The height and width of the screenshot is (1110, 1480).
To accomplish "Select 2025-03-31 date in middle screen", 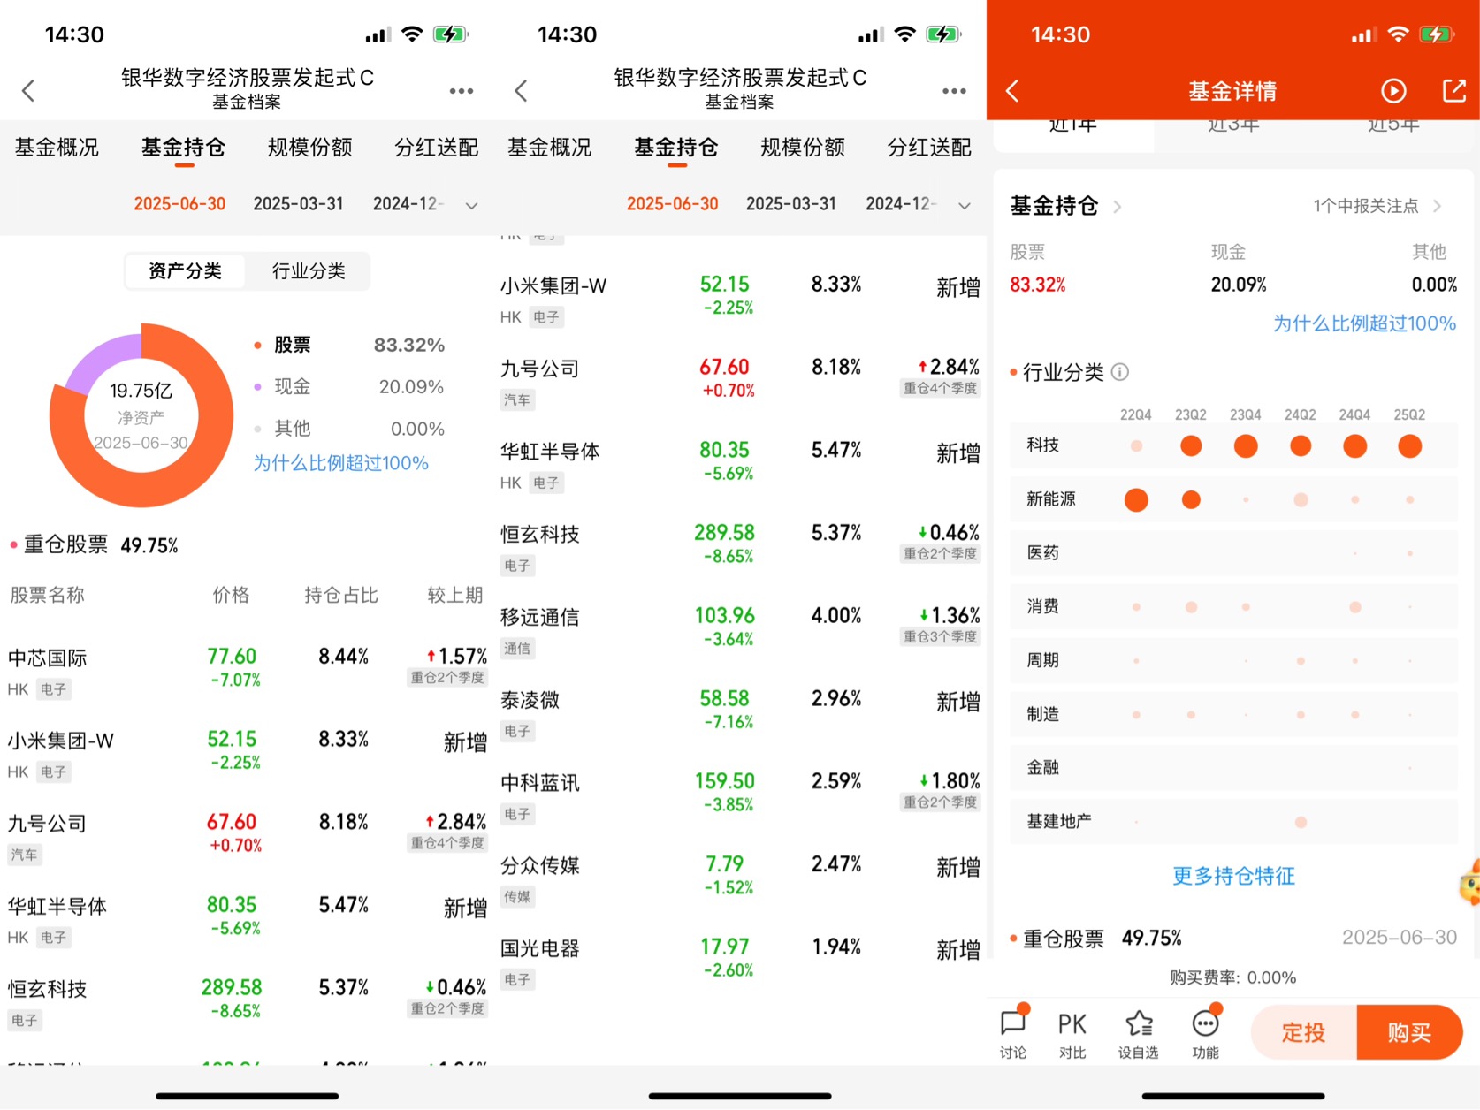I will click(x=791, y=204).
